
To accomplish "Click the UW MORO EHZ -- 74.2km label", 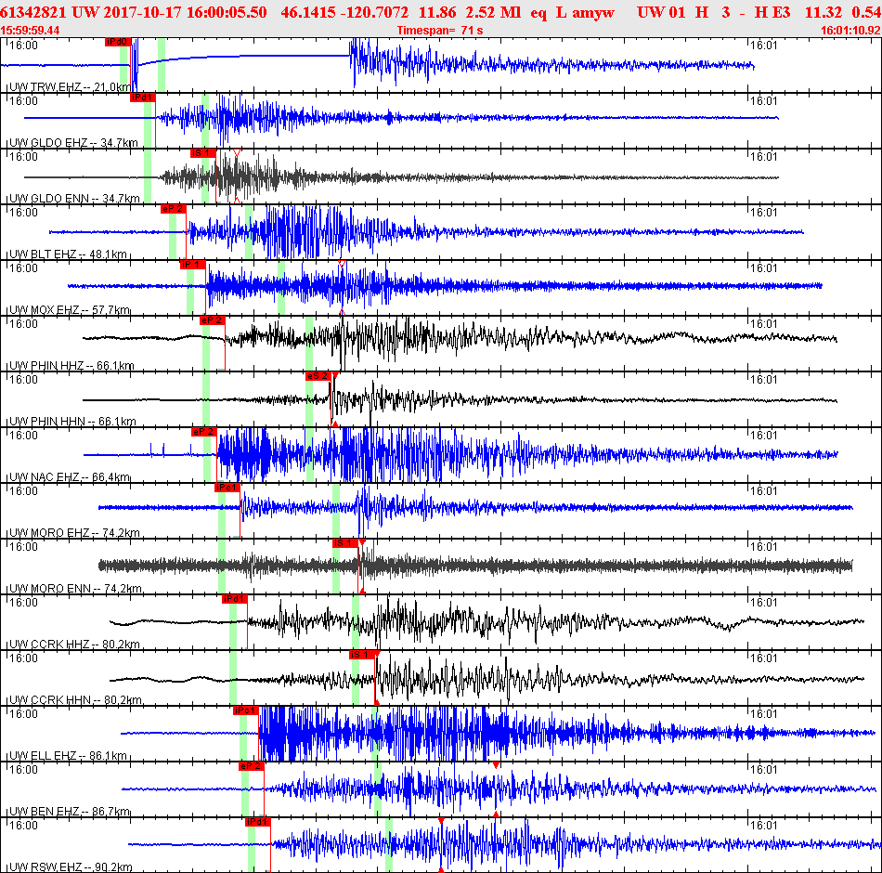I will 74,533.
